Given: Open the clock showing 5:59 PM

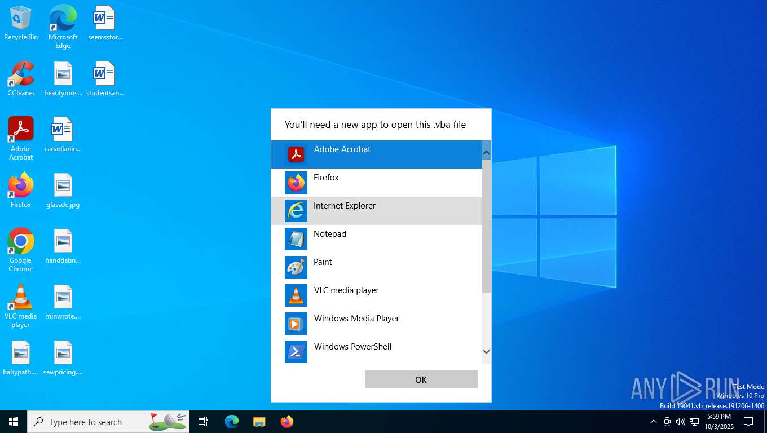Looking at the screenshot, I should point(719,422).
